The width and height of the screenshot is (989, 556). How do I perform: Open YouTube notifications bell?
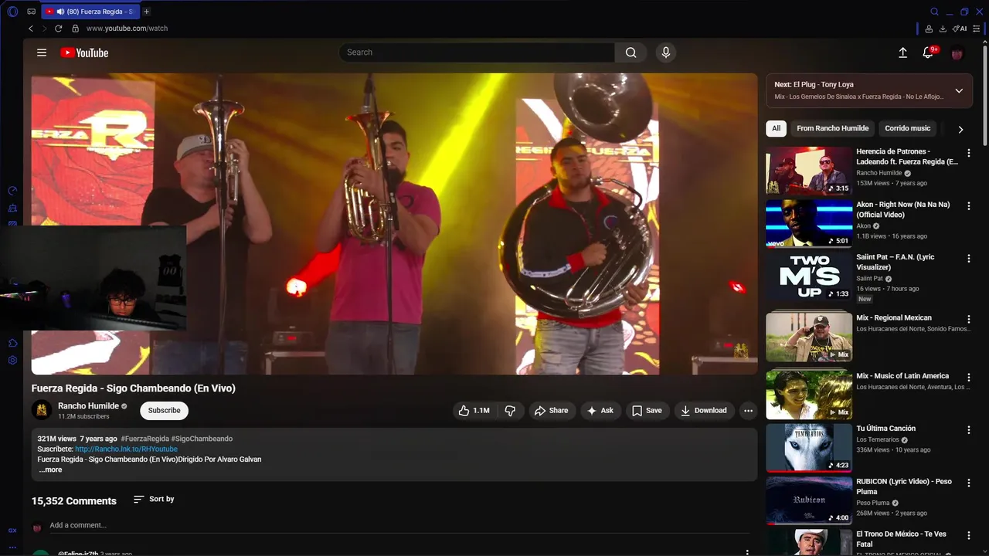(929, 53)
